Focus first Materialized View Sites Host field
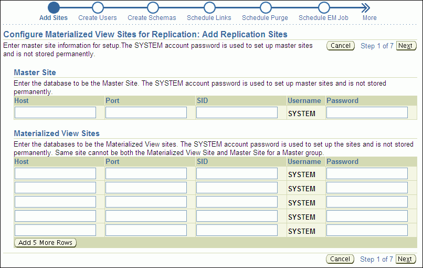The image size is (423, 268). (55, 173)
